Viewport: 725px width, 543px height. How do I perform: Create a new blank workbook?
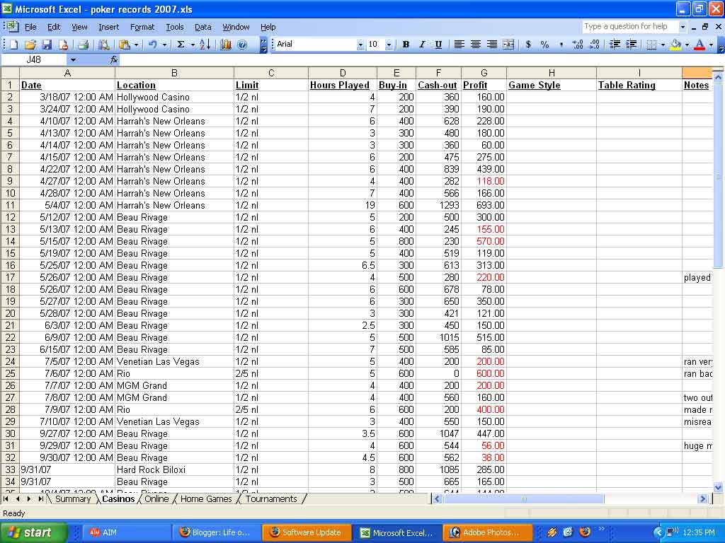click(x=14, y=45)
